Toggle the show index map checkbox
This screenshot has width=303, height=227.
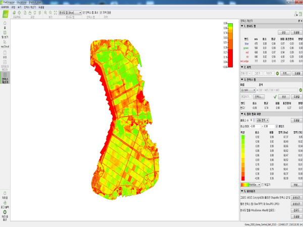(84, 13)
